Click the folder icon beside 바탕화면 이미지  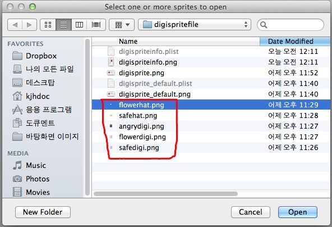(x=17, y=137)
